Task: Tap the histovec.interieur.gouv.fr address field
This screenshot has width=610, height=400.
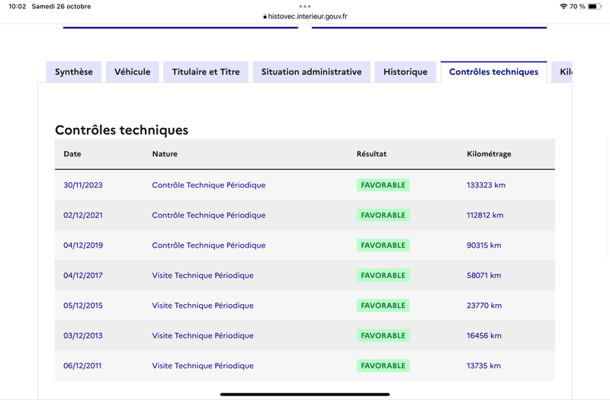Action: (x=305, y=16)
